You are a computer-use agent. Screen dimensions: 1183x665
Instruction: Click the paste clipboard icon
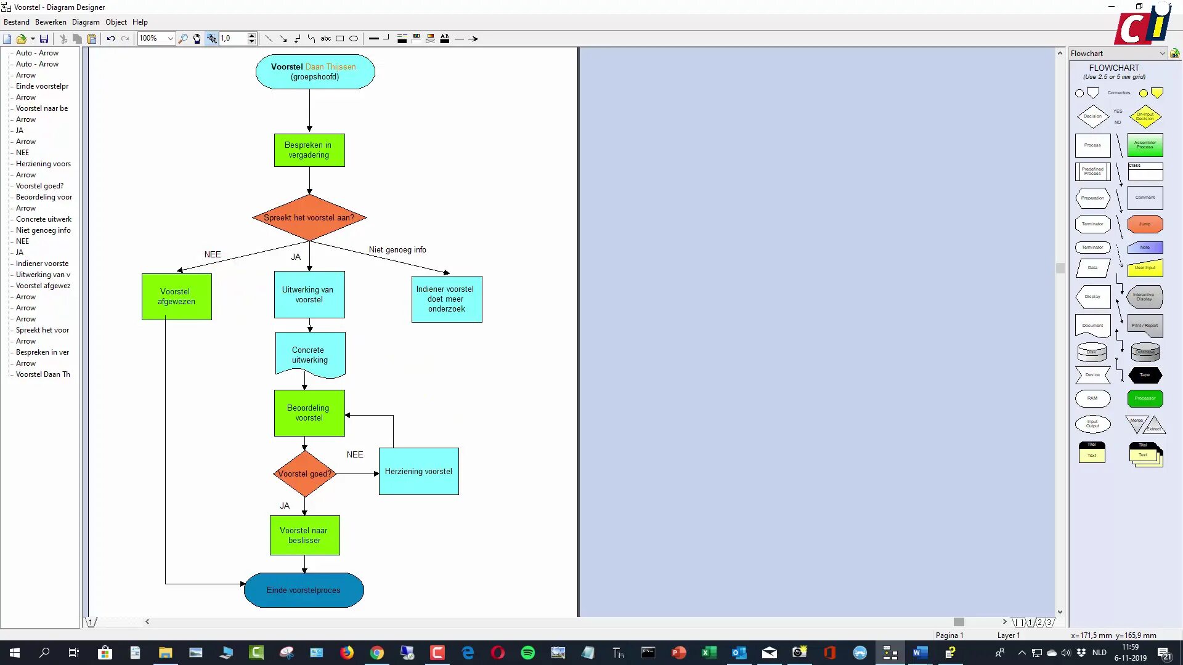[92, 39]
